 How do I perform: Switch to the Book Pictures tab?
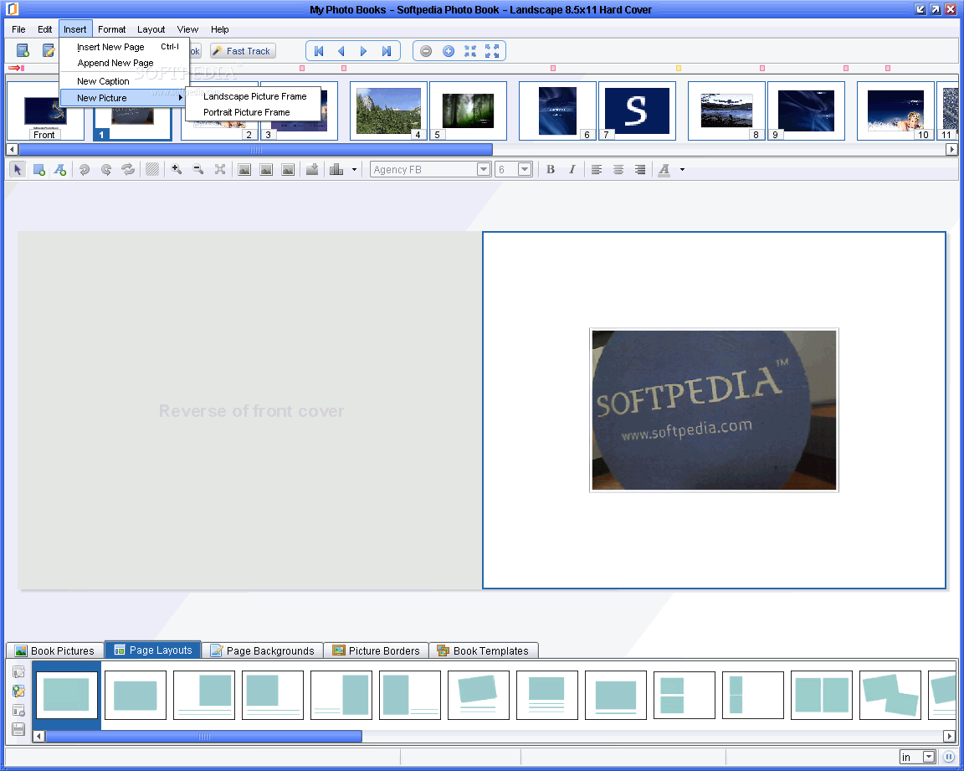point(54,650)
